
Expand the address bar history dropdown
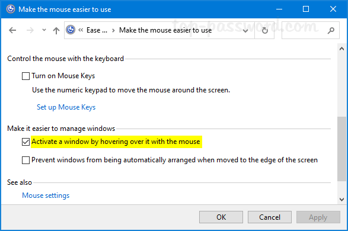(x=245, y=31)
